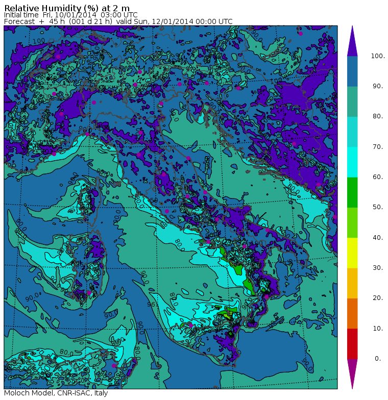Viewport: 388px width, 400px height.
Task: Pick the bright cyan 60–70 legend segment
Action: [352, 162]
